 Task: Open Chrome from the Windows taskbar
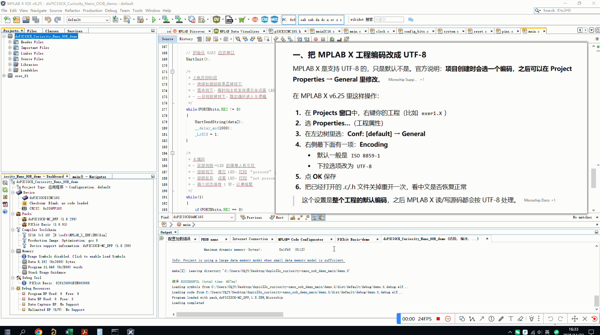click(x=39, y=332)
